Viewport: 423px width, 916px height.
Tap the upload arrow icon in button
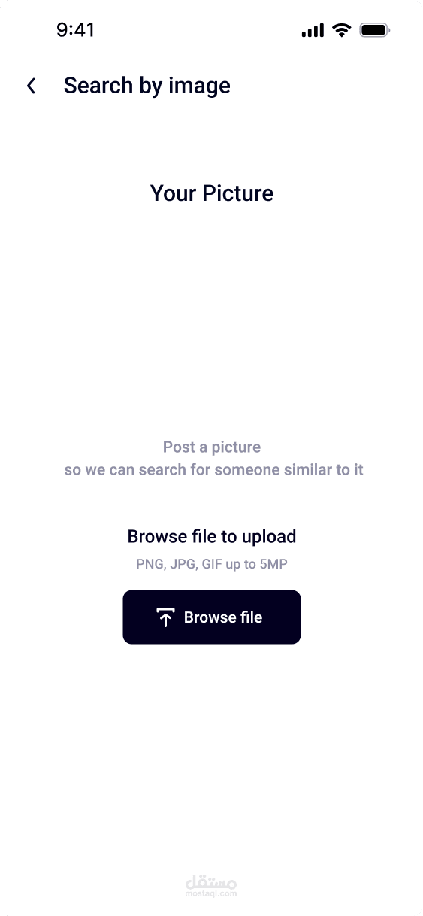[165, 617]
